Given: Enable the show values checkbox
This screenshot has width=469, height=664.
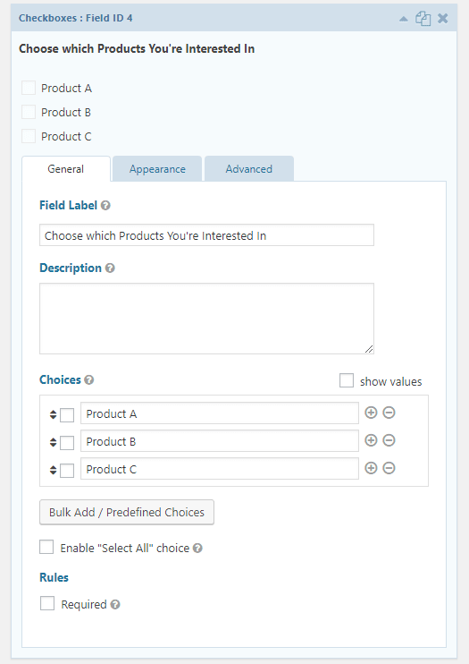Looking at the screenshot, I should coord(347,380).
